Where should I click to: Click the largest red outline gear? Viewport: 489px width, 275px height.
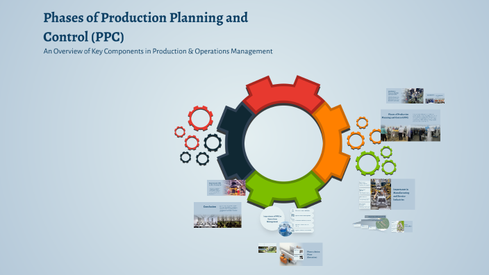200,119
